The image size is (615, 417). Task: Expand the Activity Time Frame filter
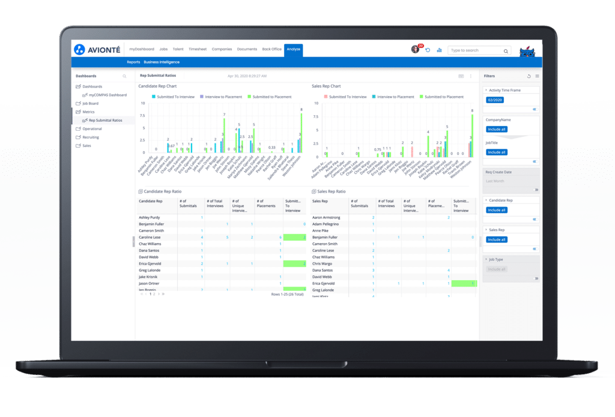coord(486,90)
